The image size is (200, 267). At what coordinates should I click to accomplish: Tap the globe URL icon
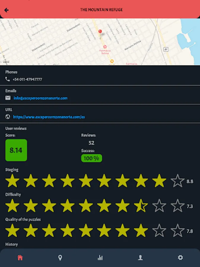pyautogui.click(x=8, y=117)
